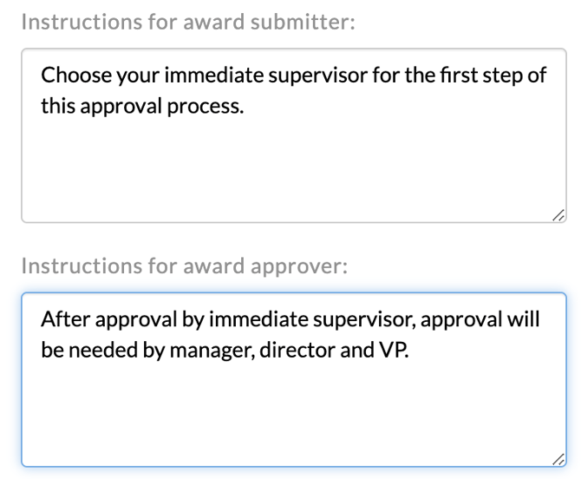Click the award submitter instructions text box
Image resolution: width=581 pixels, height=479 pixels.
click(x=293, y=135)
